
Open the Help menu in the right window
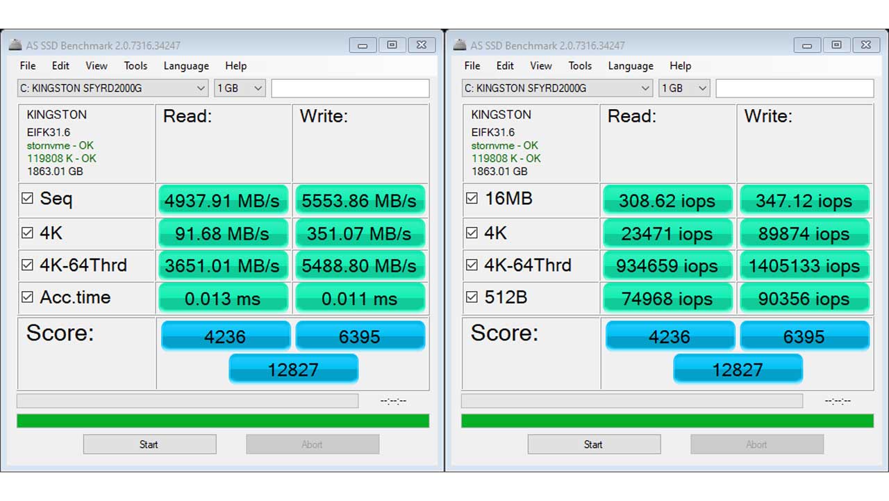tap(681, 65)
